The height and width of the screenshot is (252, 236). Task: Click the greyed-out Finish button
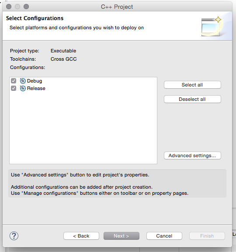[x=207, y=236]
